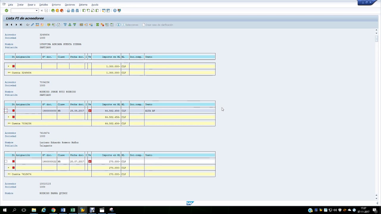Viewport: 381px width, 214px height.
Task: Open the Lista menu
Action: click(10, 5)
